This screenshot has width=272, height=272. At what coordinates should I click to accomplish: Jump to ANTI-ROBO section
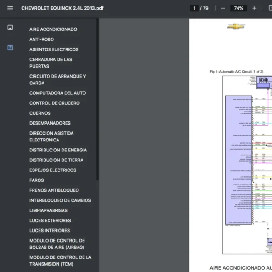point(42,39)
